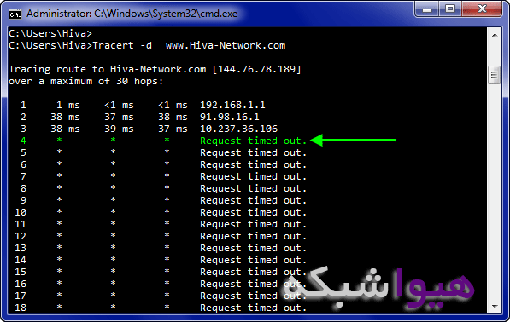Image resolution: width=510 pixels, height=322 pixels.
Task: Click the scrollbar up arrow
Action: click(x=495, y=35)
